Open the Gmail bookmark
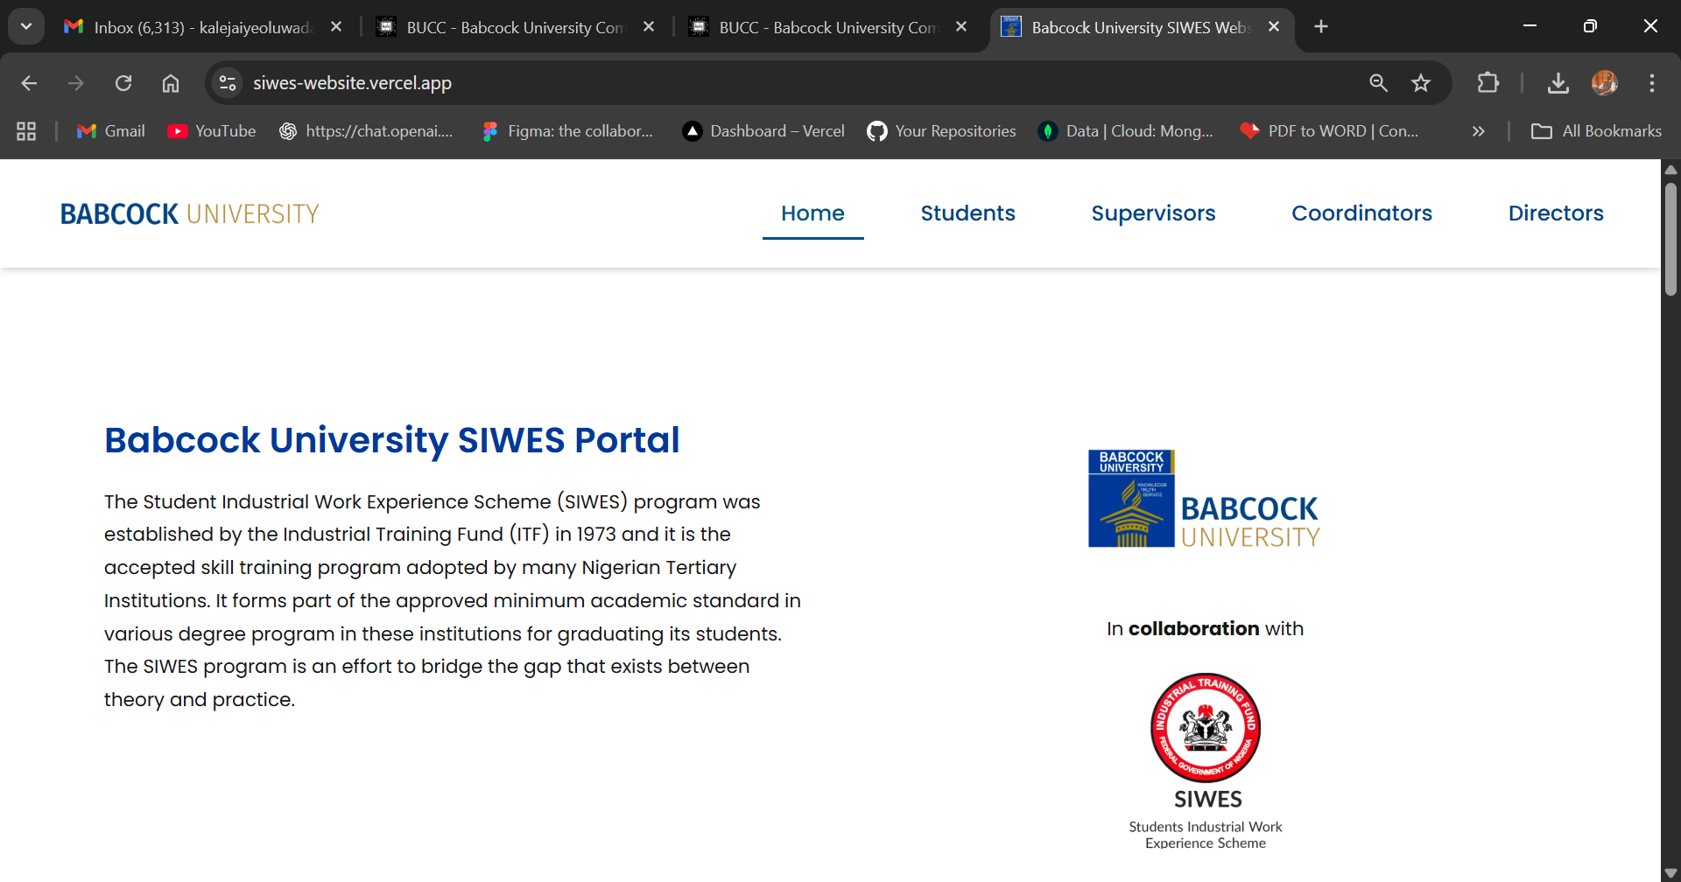 tap(109, 131)
